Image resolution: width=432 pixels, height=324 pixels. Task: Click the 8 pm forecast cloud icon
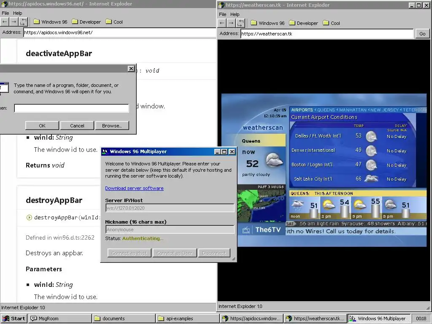pos(391,205)
